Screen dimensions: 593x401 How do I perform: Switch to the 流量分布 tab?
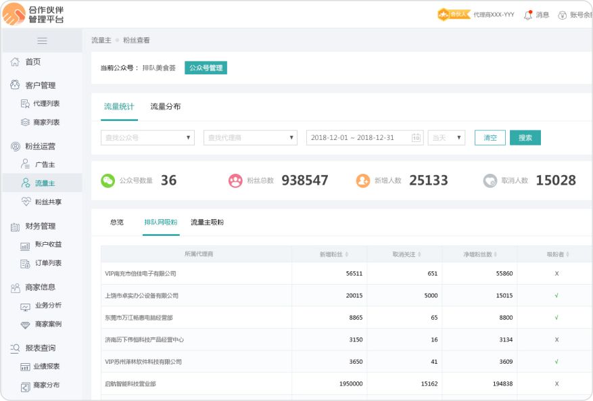(165, 107)
